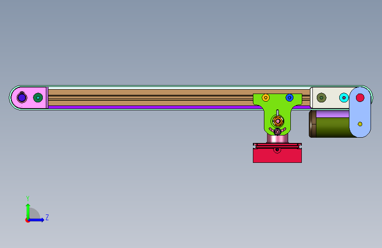The image size is (382, 248).
Task: Select the dark green bolt on the pink plate
Action: pyautogui.click(x=38, y=98)
